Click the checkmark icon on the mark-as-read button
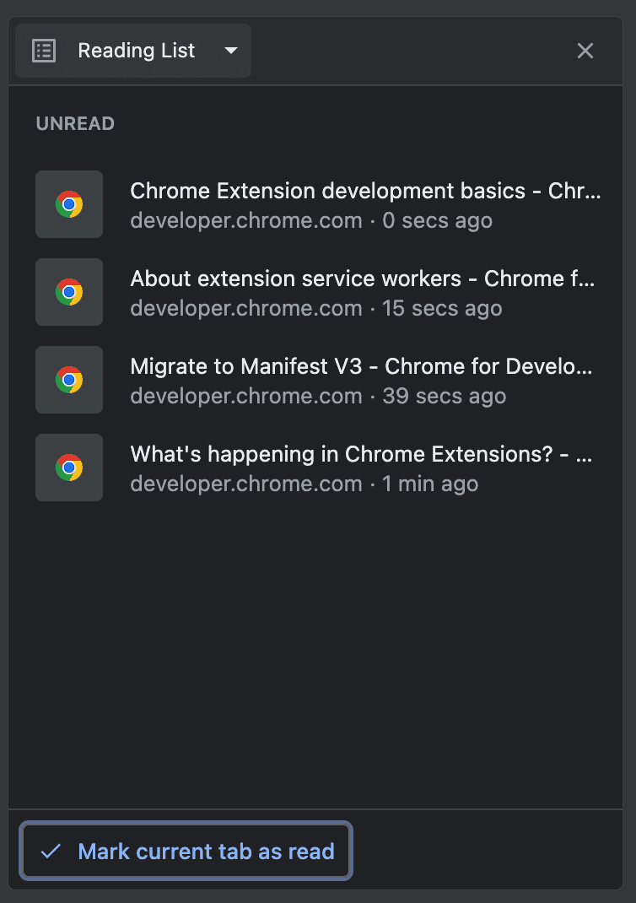Image resolution: width=636 pixels, height=903 pixels. click(x=51, y=851)
